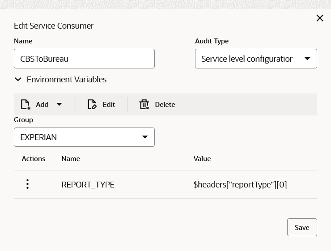The width and height of the screenshot is (331, 251).
Task: Open the Audit Type dropdown arrow
Action: [307, 59]
